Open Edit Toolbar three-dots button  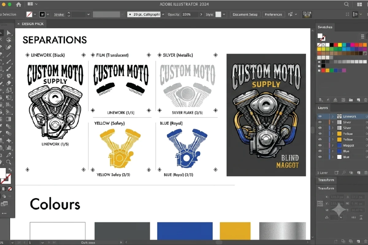click(4, 213)
